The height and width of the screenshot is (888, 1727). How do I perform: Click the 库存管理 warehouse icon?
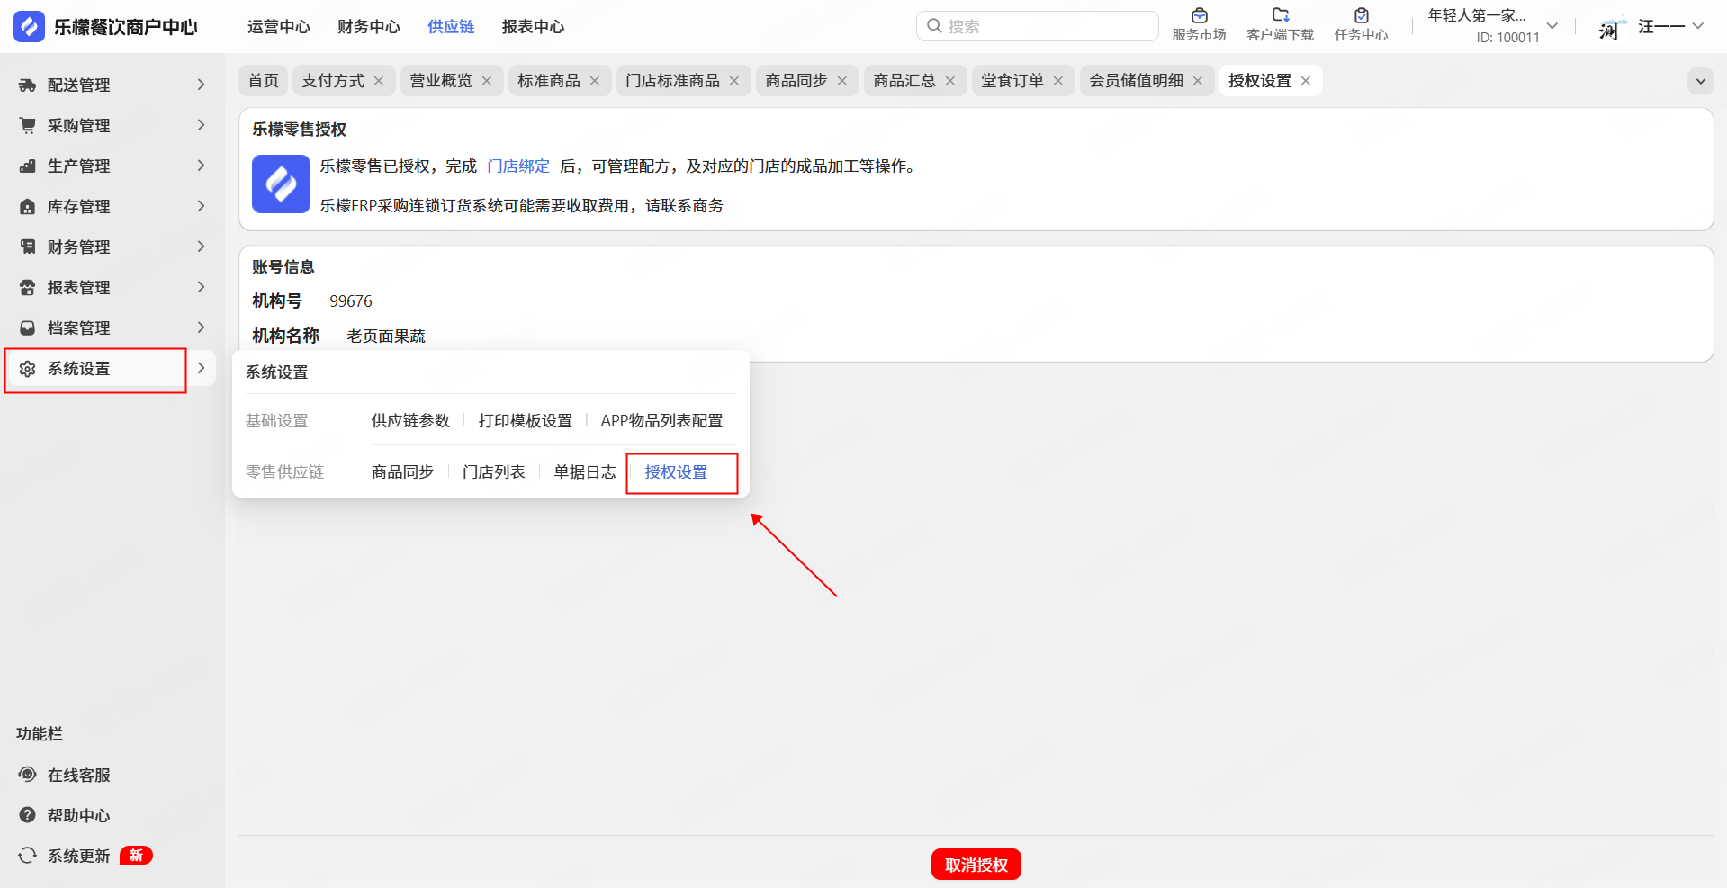(x=28, y=206)
